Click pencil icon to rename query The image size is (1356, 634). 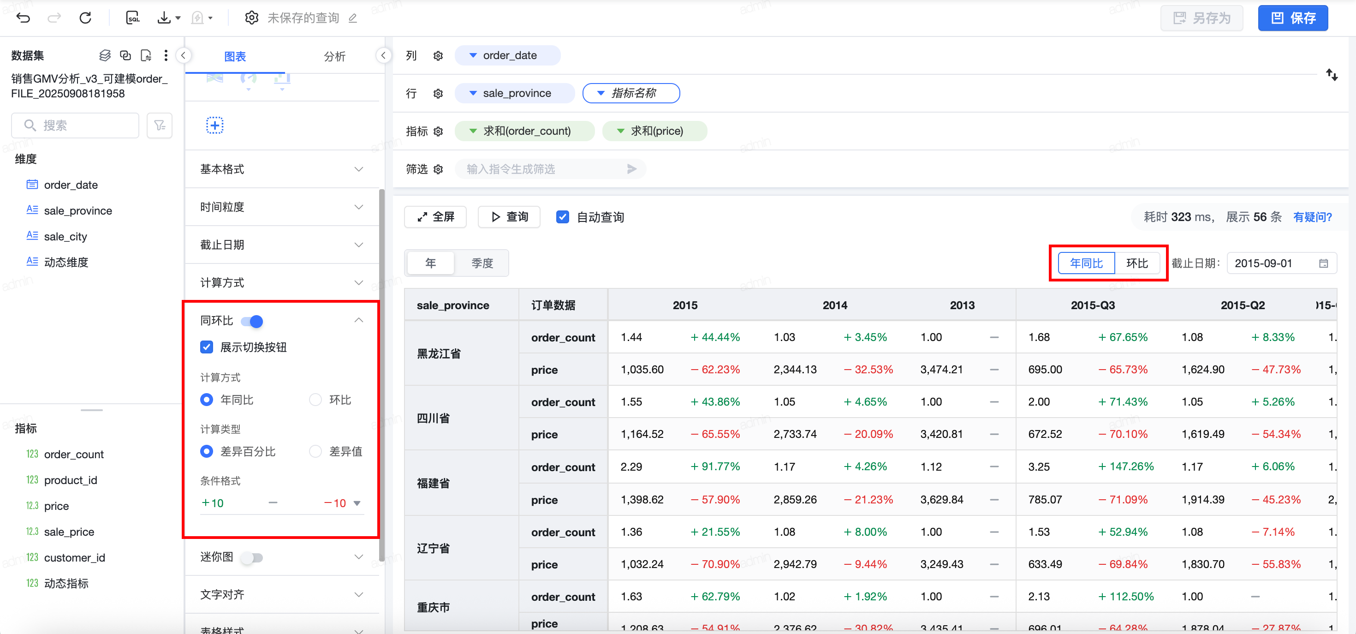point(353,18)
